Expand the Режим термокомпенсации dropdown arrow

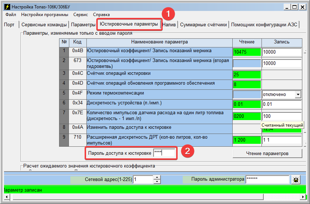pos(298,95)
